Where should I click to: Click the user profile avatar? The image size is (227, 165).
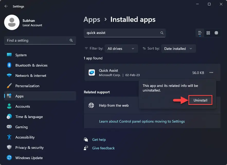12,22
